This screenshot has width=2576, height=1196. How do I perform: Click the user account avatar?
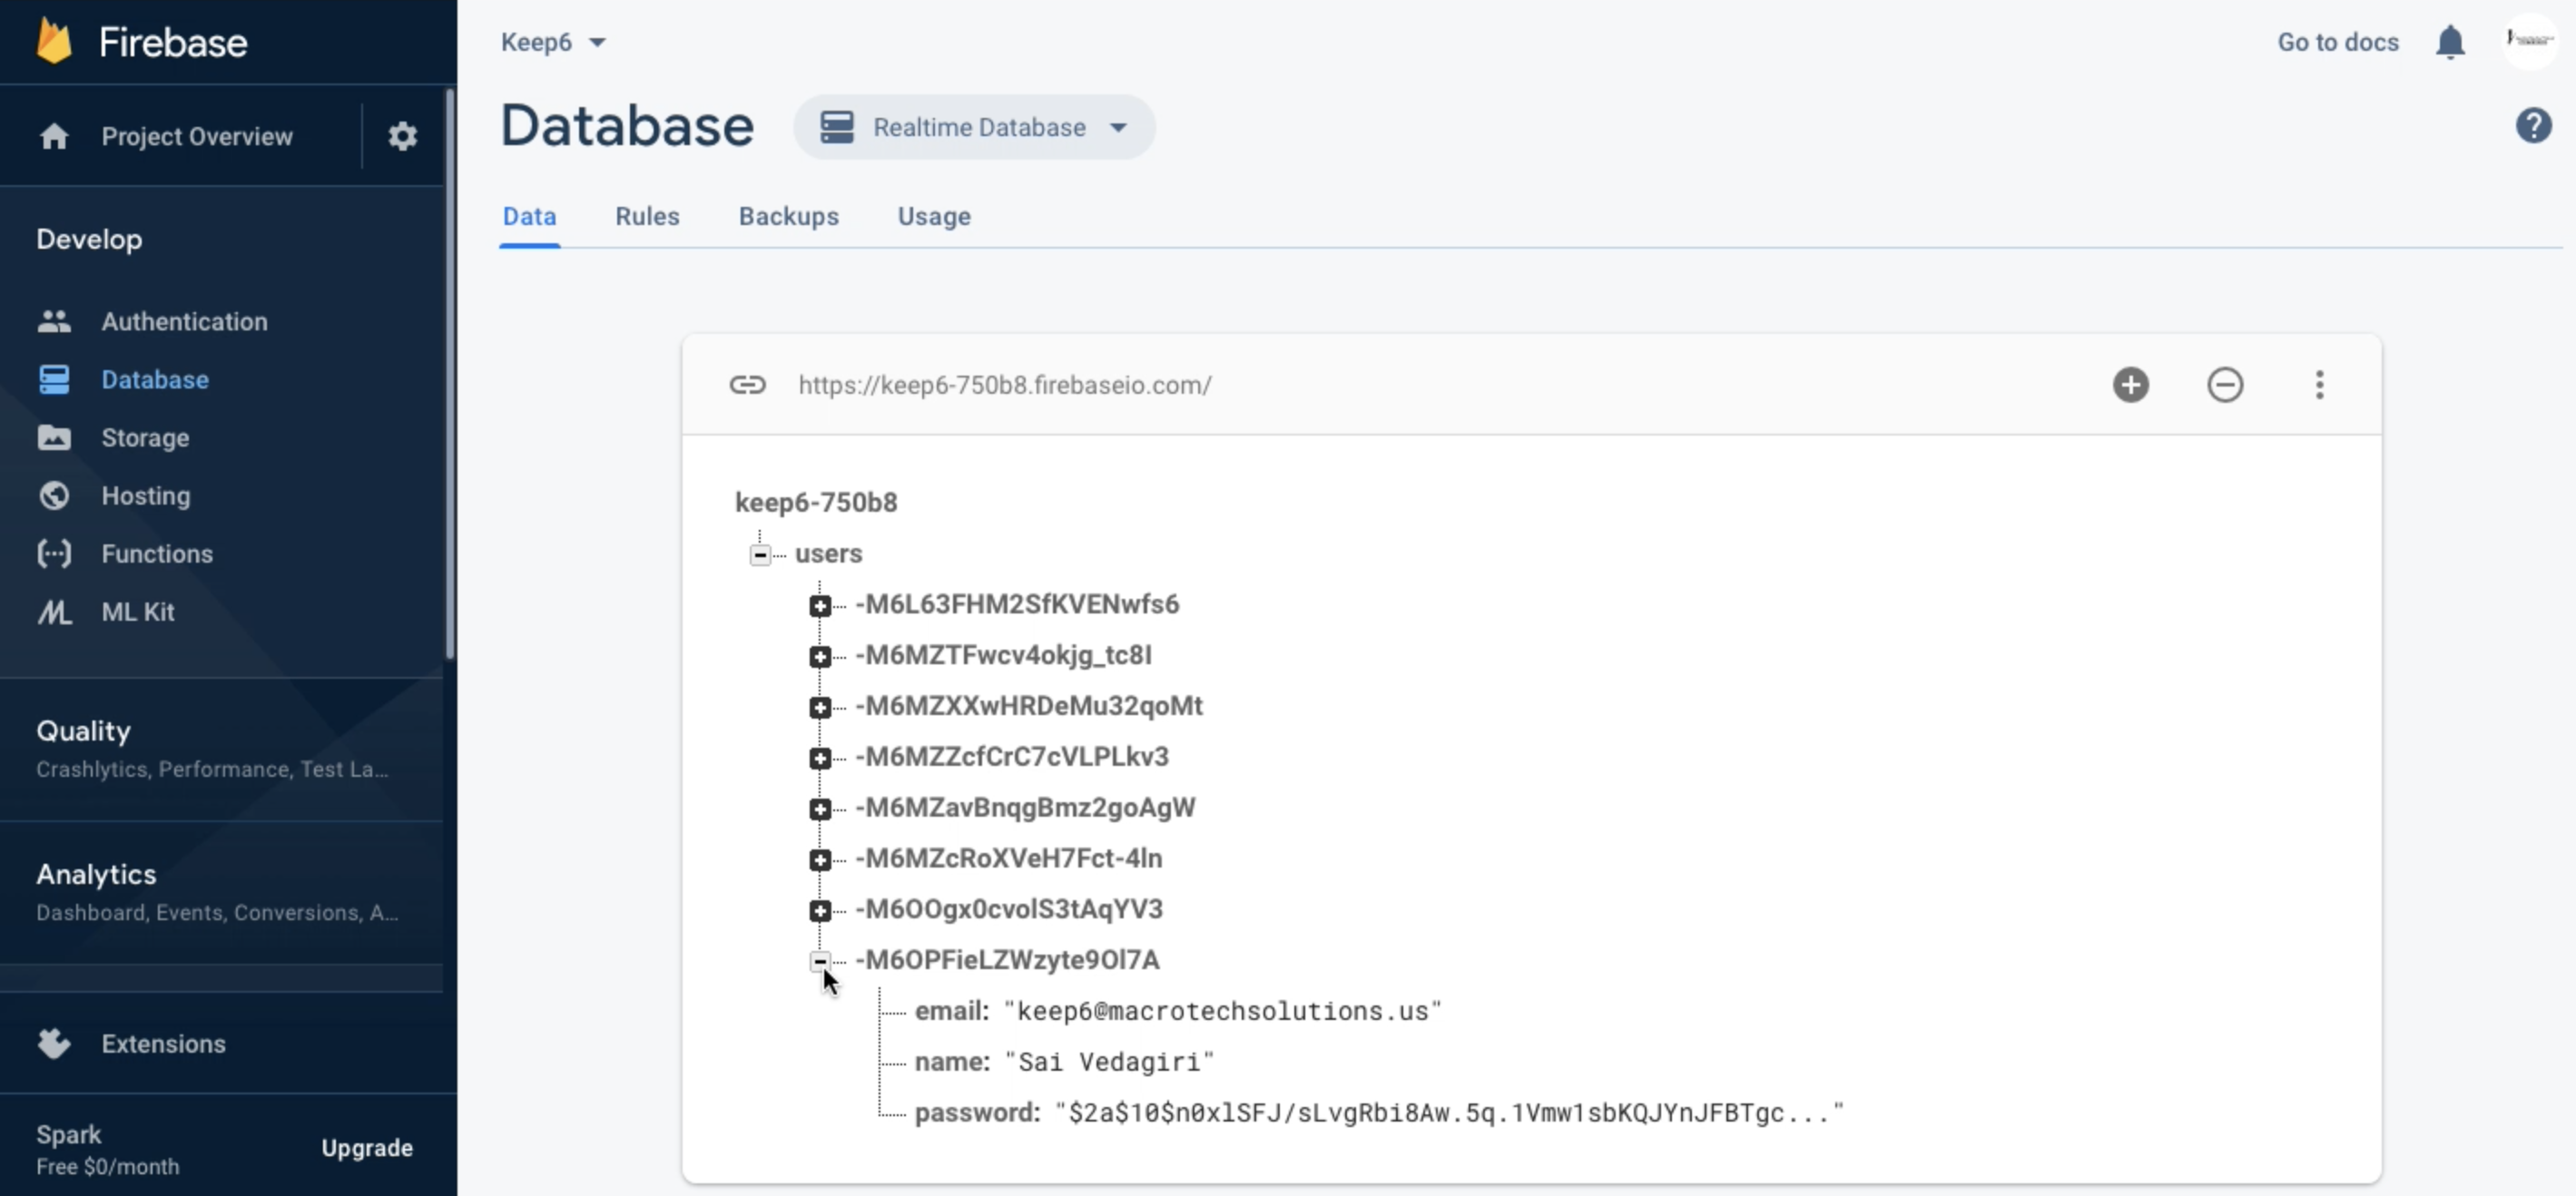point(2529,40)
